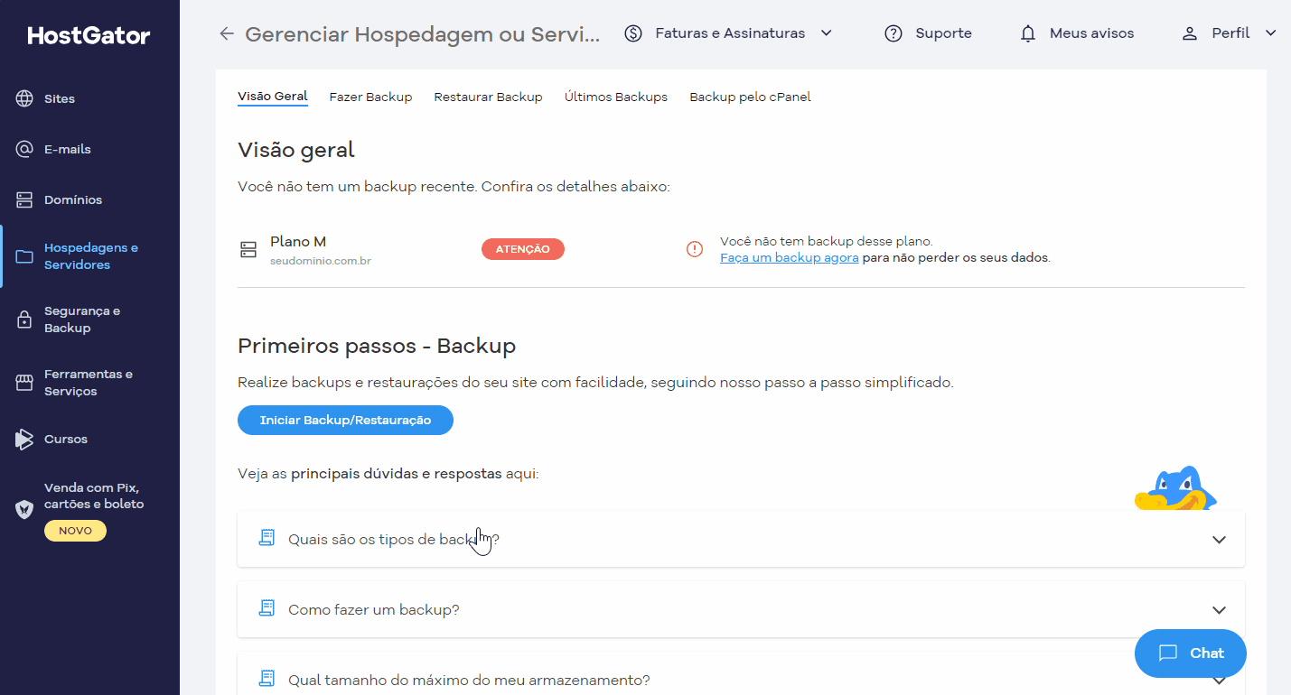This screenshot has height=695, width=1291.
Task: Click the Plano M server icon
Action: pos(248,250)
